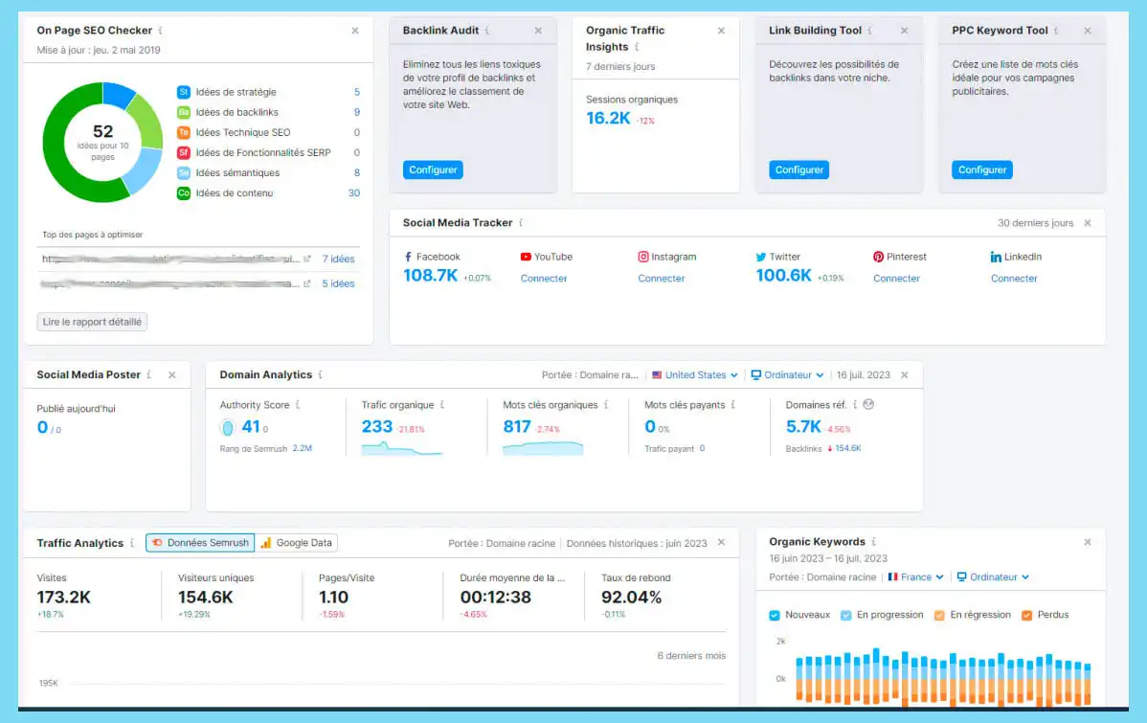This screenshot has height=723, width=1147.
Task: Click the globe icon next to Domaines réf.
Action: 869,404
